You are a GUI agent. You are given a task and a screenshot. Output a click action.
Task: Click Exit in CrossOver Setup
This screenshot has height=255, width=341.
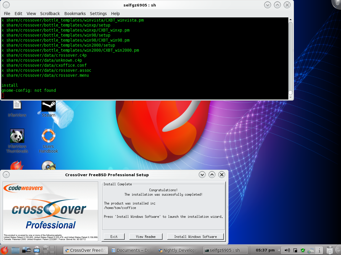pos(114,237)
